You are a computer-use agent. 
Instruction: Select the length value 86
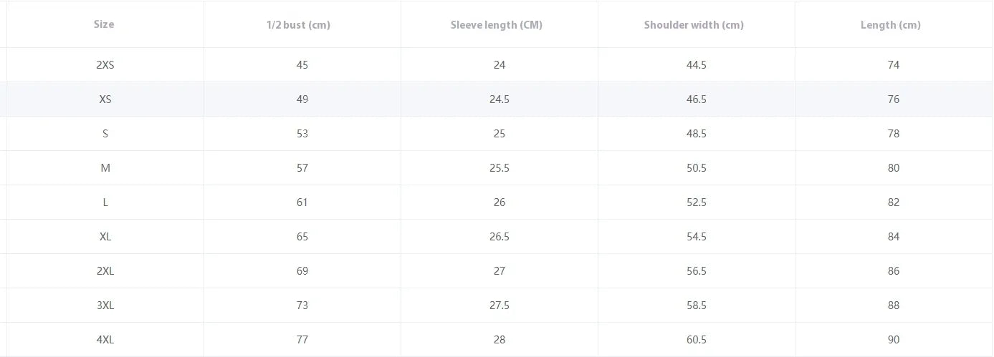pos(894,271)
